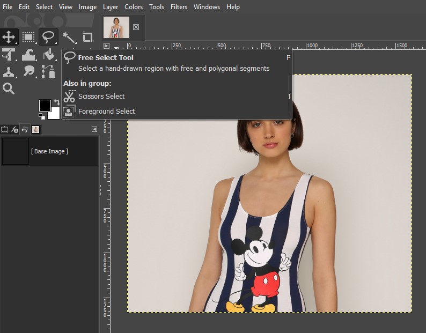This screenshot has width=426, height=333.
Task: Select the Bucket Fill tool
Action: coord(49,54)
